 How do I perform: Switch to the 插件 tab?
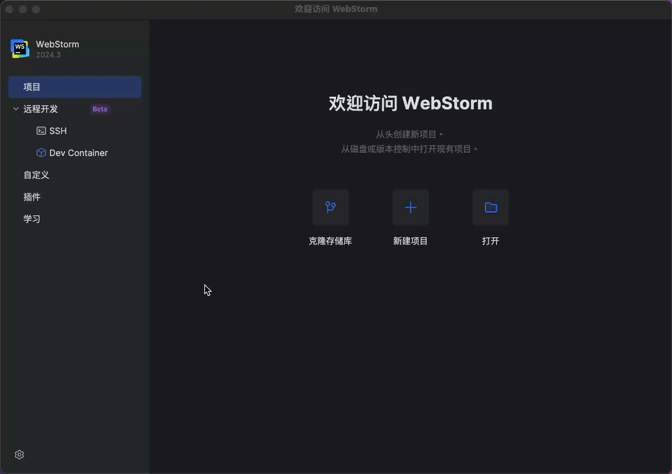[74, 197]
